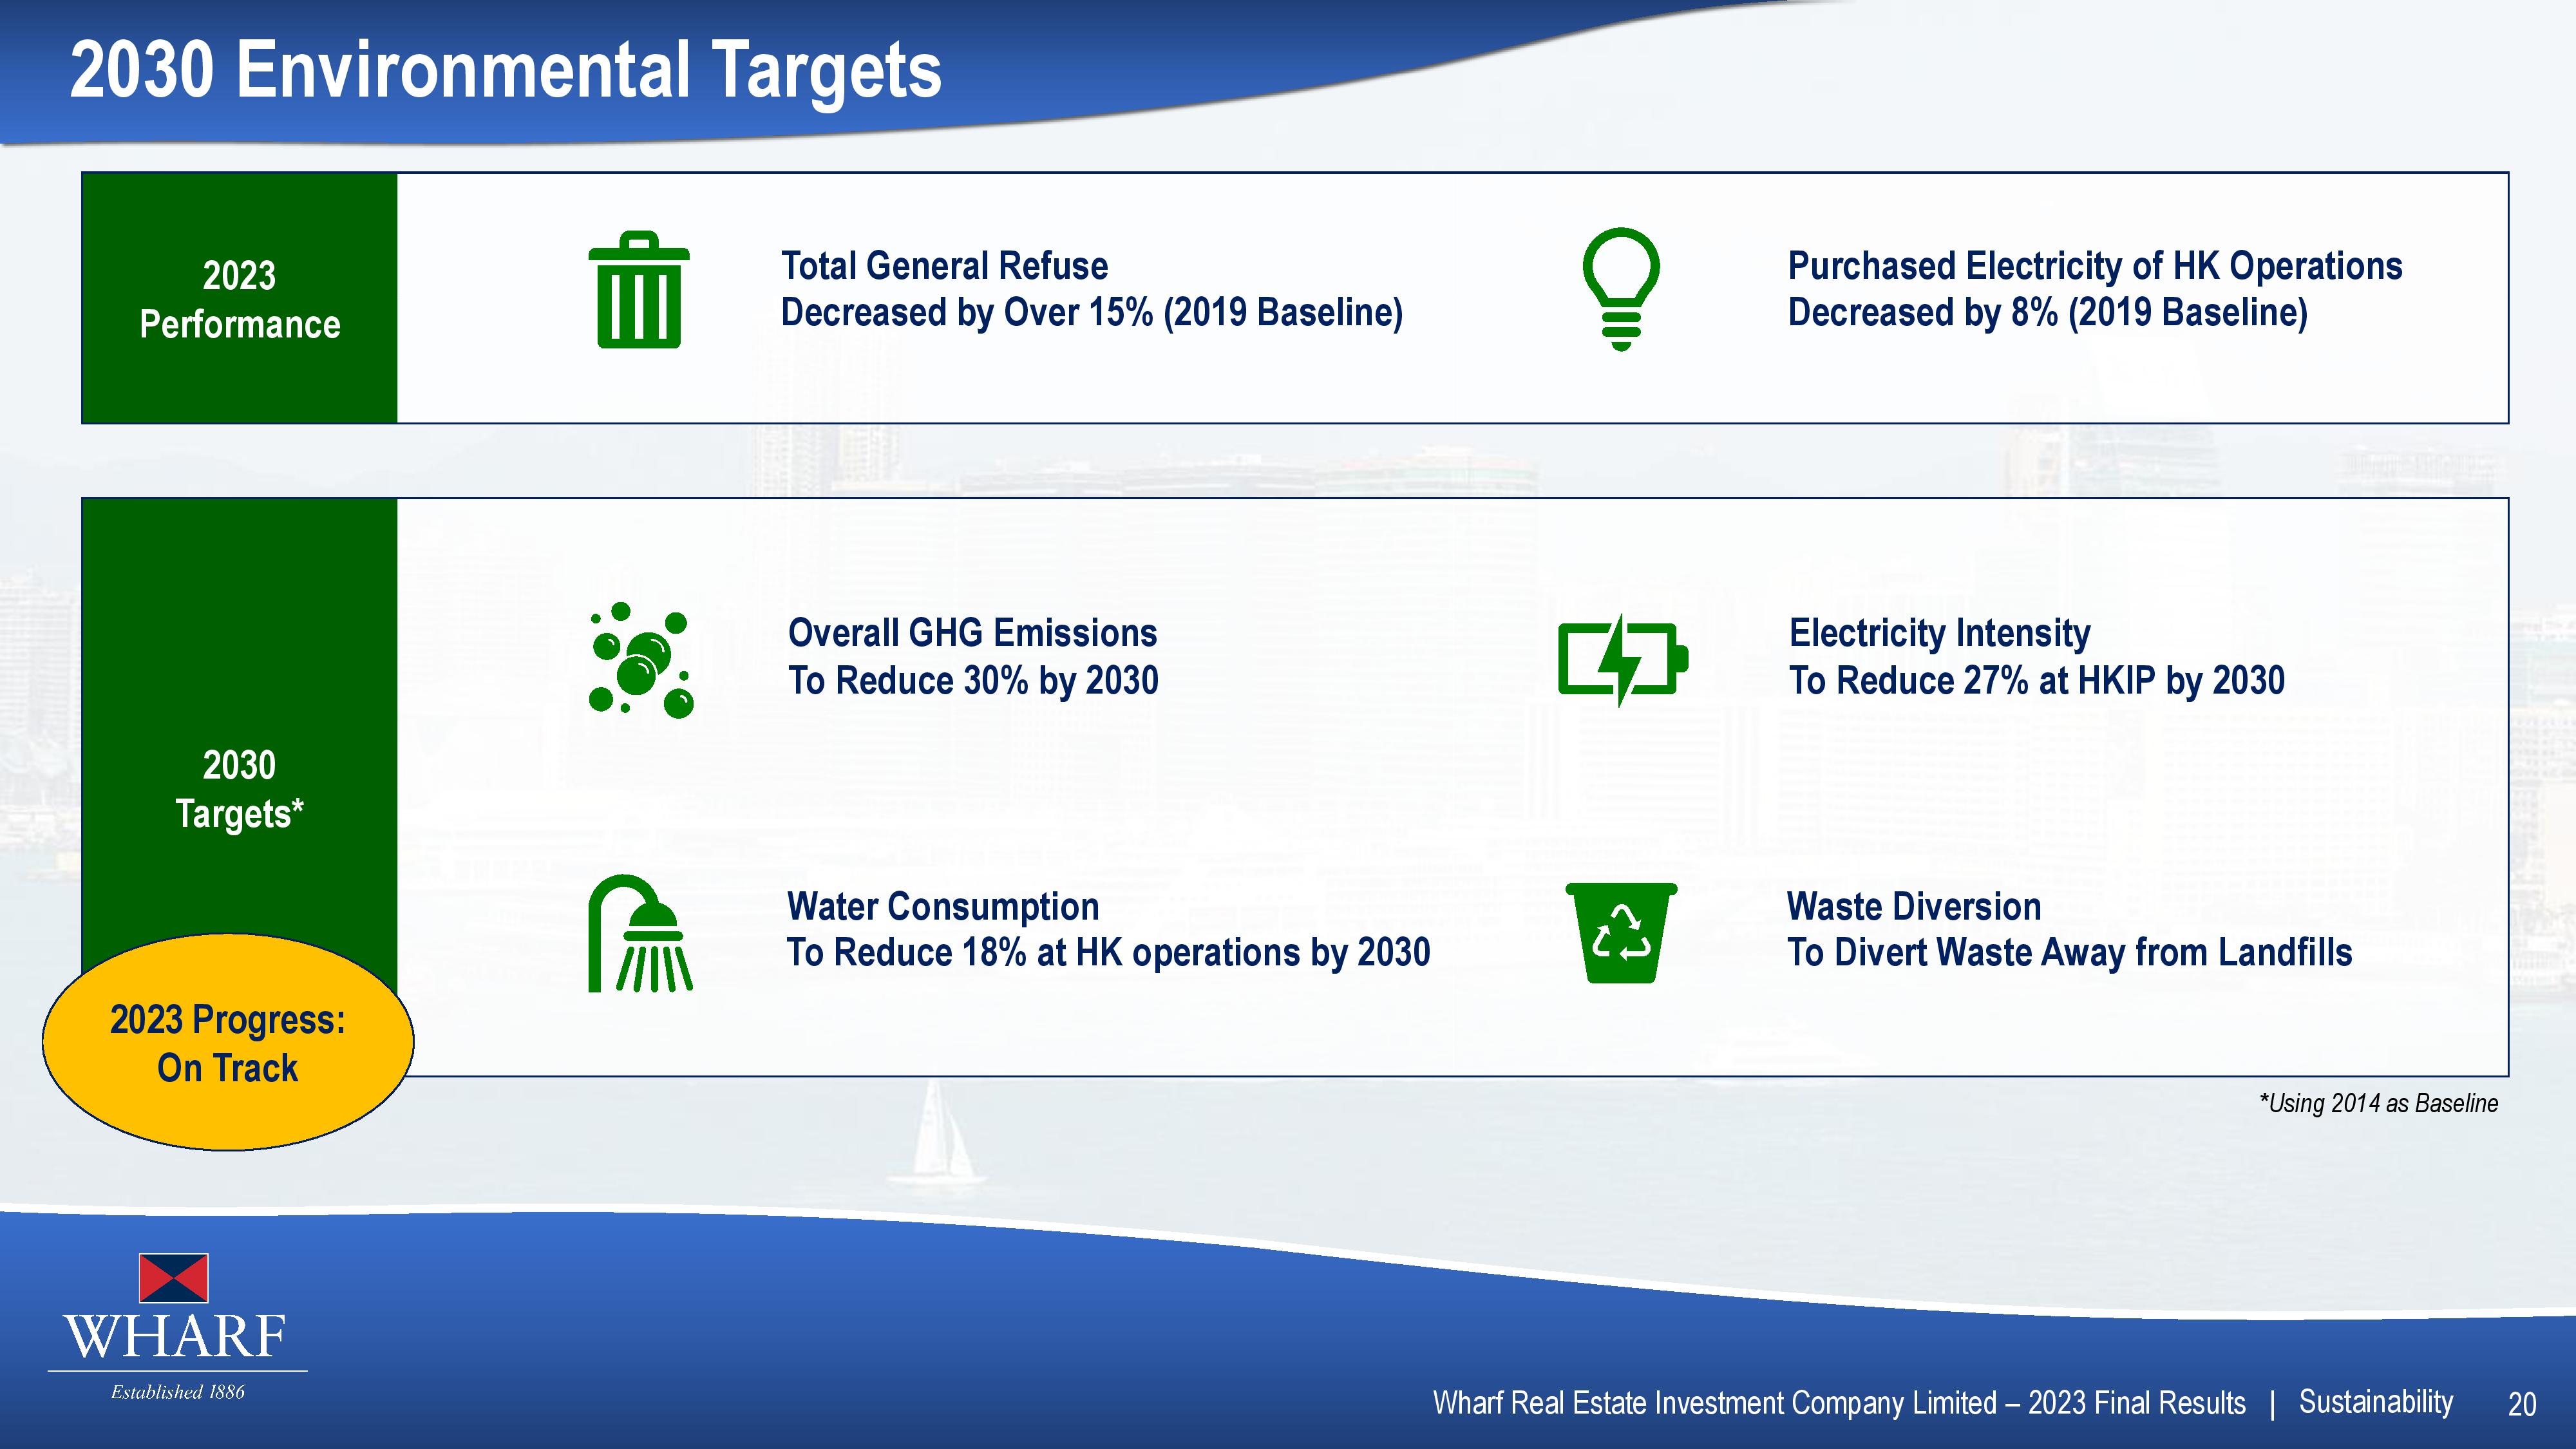2576x1449 pixels.
Task: Select 'Purchased Electricity of HK Operations' text
Action: [x=2095, y=266]
